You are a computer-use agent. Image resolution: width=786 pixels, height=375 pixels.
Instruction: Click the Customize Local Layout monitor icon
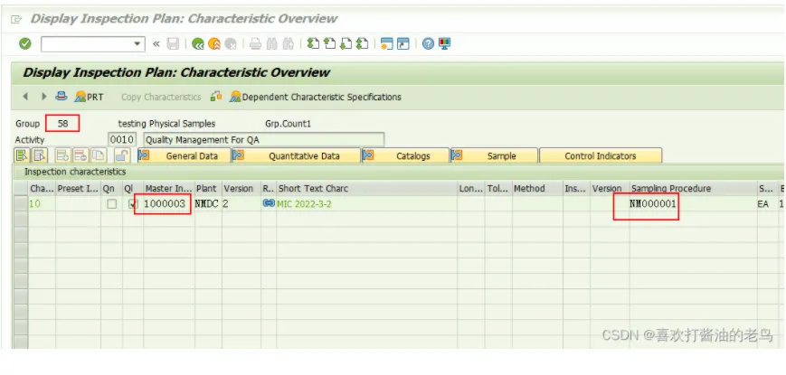point(445,44)
